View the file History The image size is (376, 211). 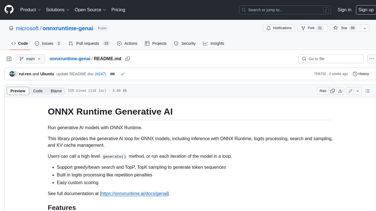click(x=361, y=74)
